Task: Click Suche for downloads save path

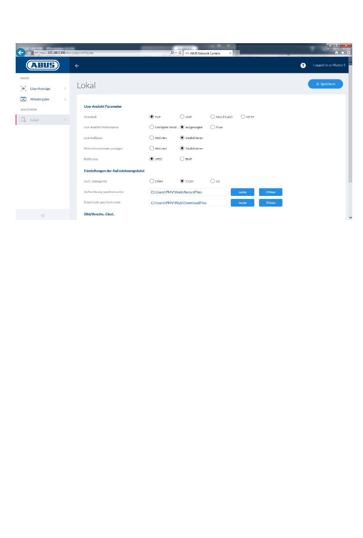Action: tap(242, 203)
